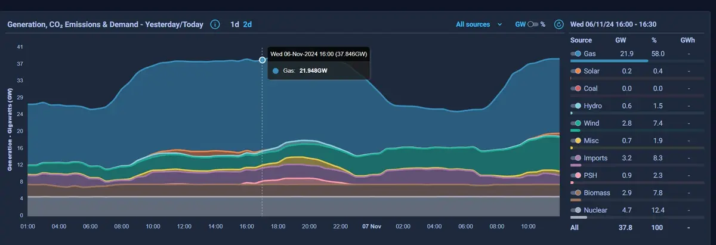This screenshot has height=245, width=716.
Task: Open the chart info icon
Action: pos(215,24)
